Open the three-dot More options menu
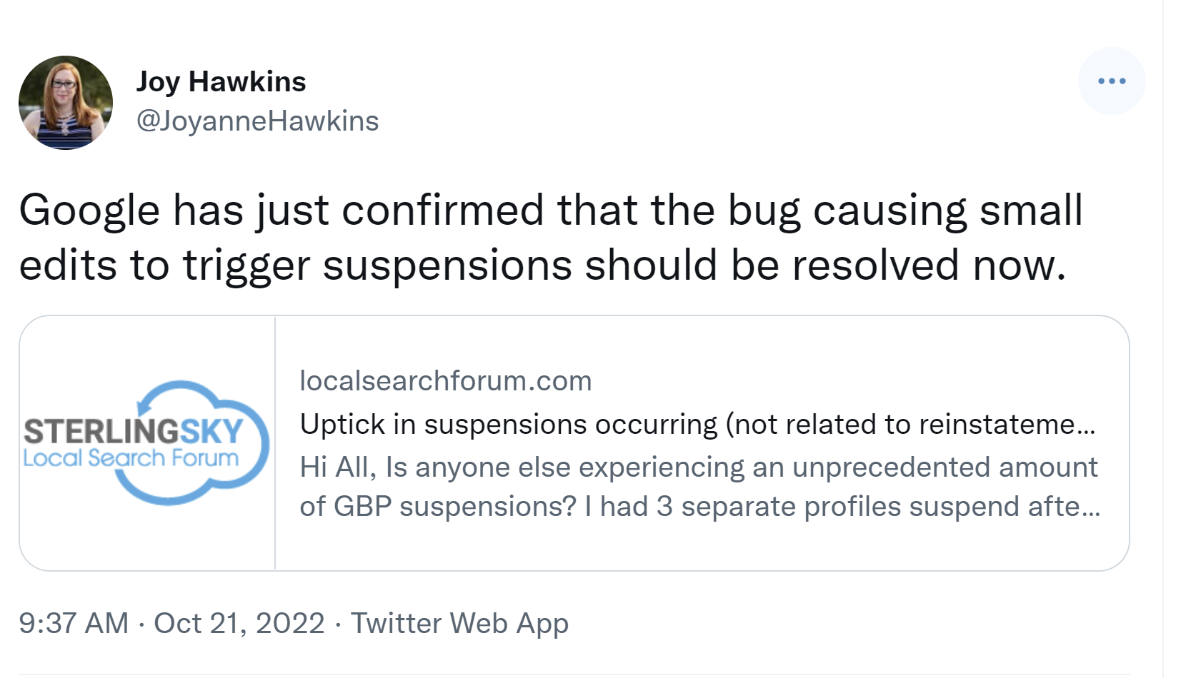The height and width of the screenshot is (678, 1181). click(x=1111, y=81)
